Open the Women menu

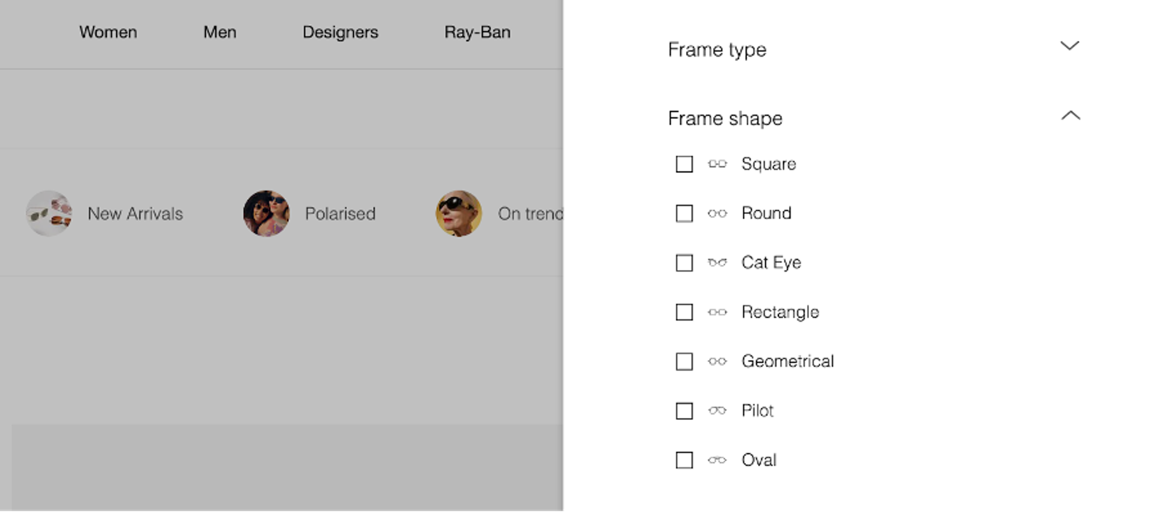coord(107,32)
